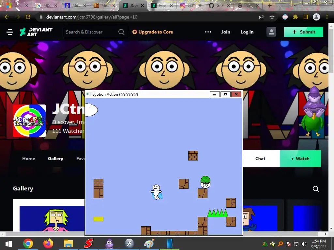
Task: Open the Upgrade to Core link
Action: click(x=153, y=32)
